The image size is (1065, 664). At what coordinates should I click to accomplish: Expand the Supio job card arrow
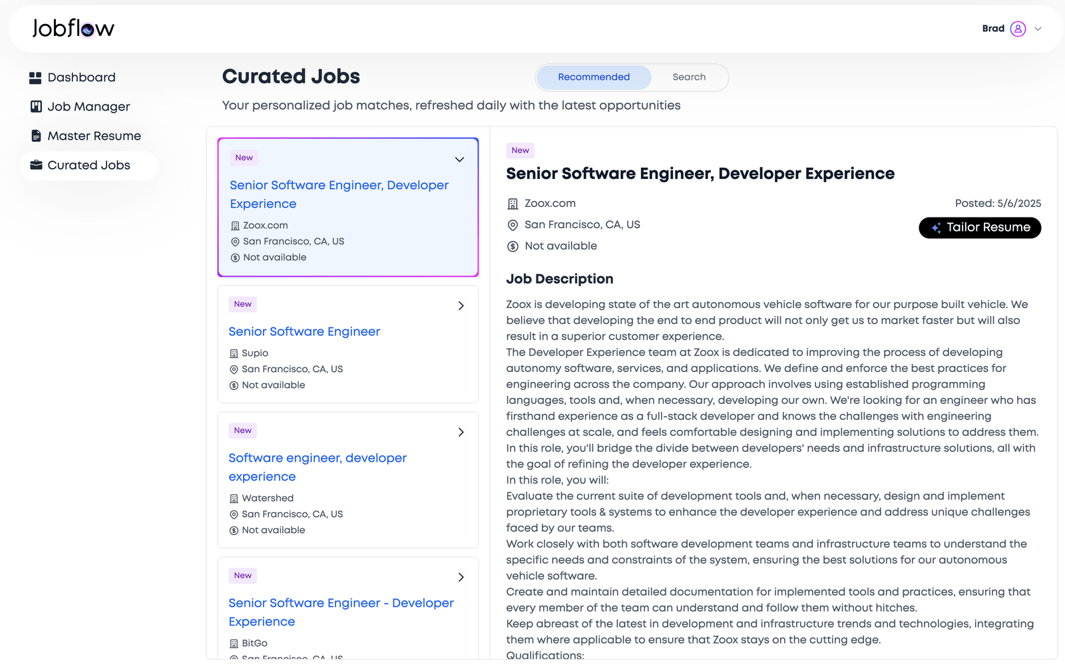(x=461, y=305)
